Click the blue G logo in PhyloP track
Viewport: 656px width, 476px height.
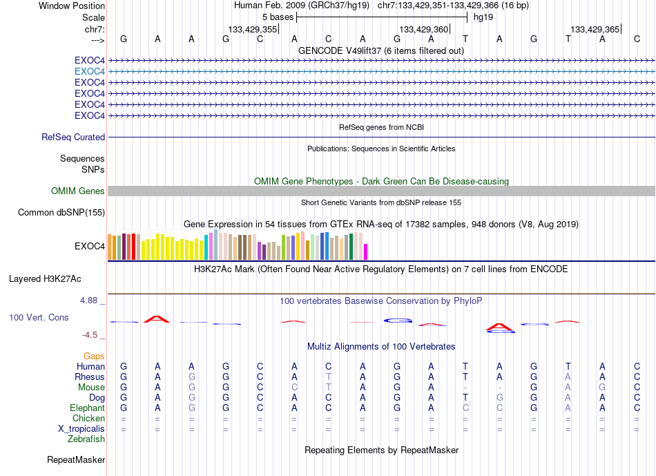point(398,321)
